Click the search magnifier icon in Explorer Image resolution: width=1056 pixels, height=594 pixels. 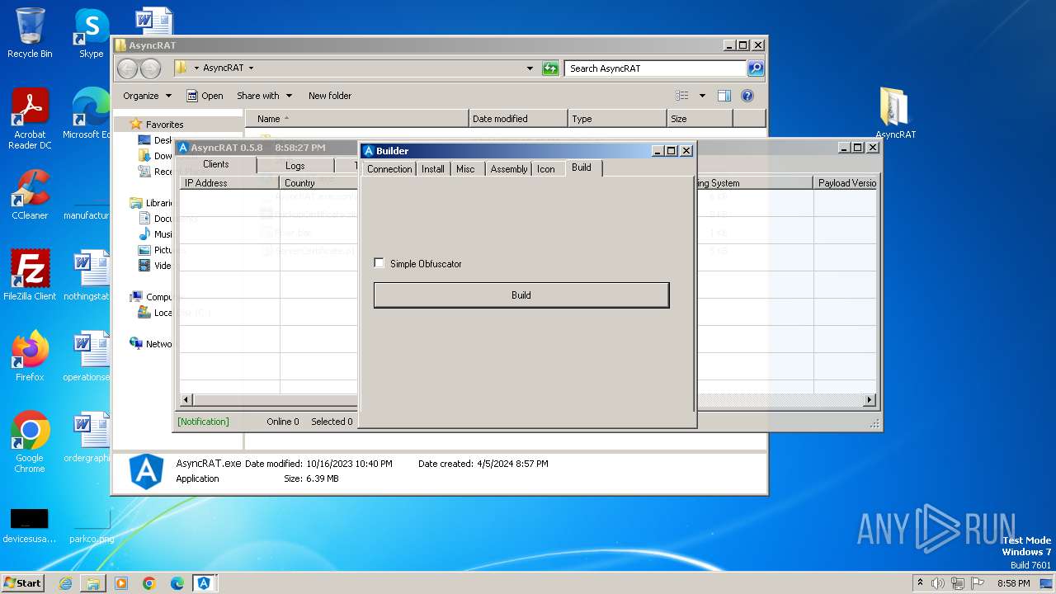[756, 68]
